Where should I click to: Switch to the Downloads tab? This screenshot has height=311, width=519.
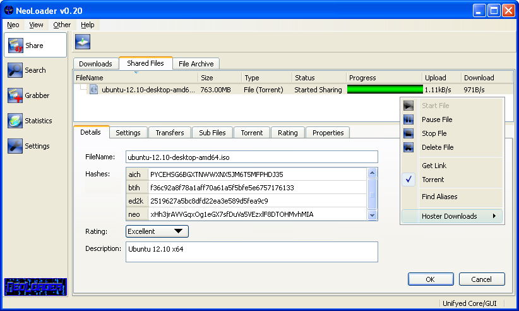point(96,64)
